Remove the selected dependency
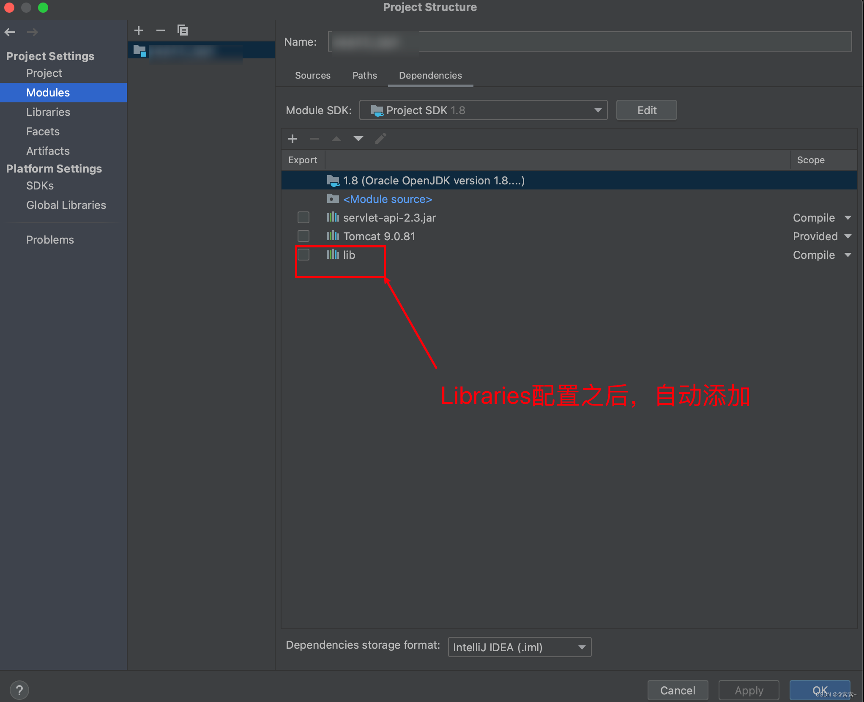 (x=314, y=139)
